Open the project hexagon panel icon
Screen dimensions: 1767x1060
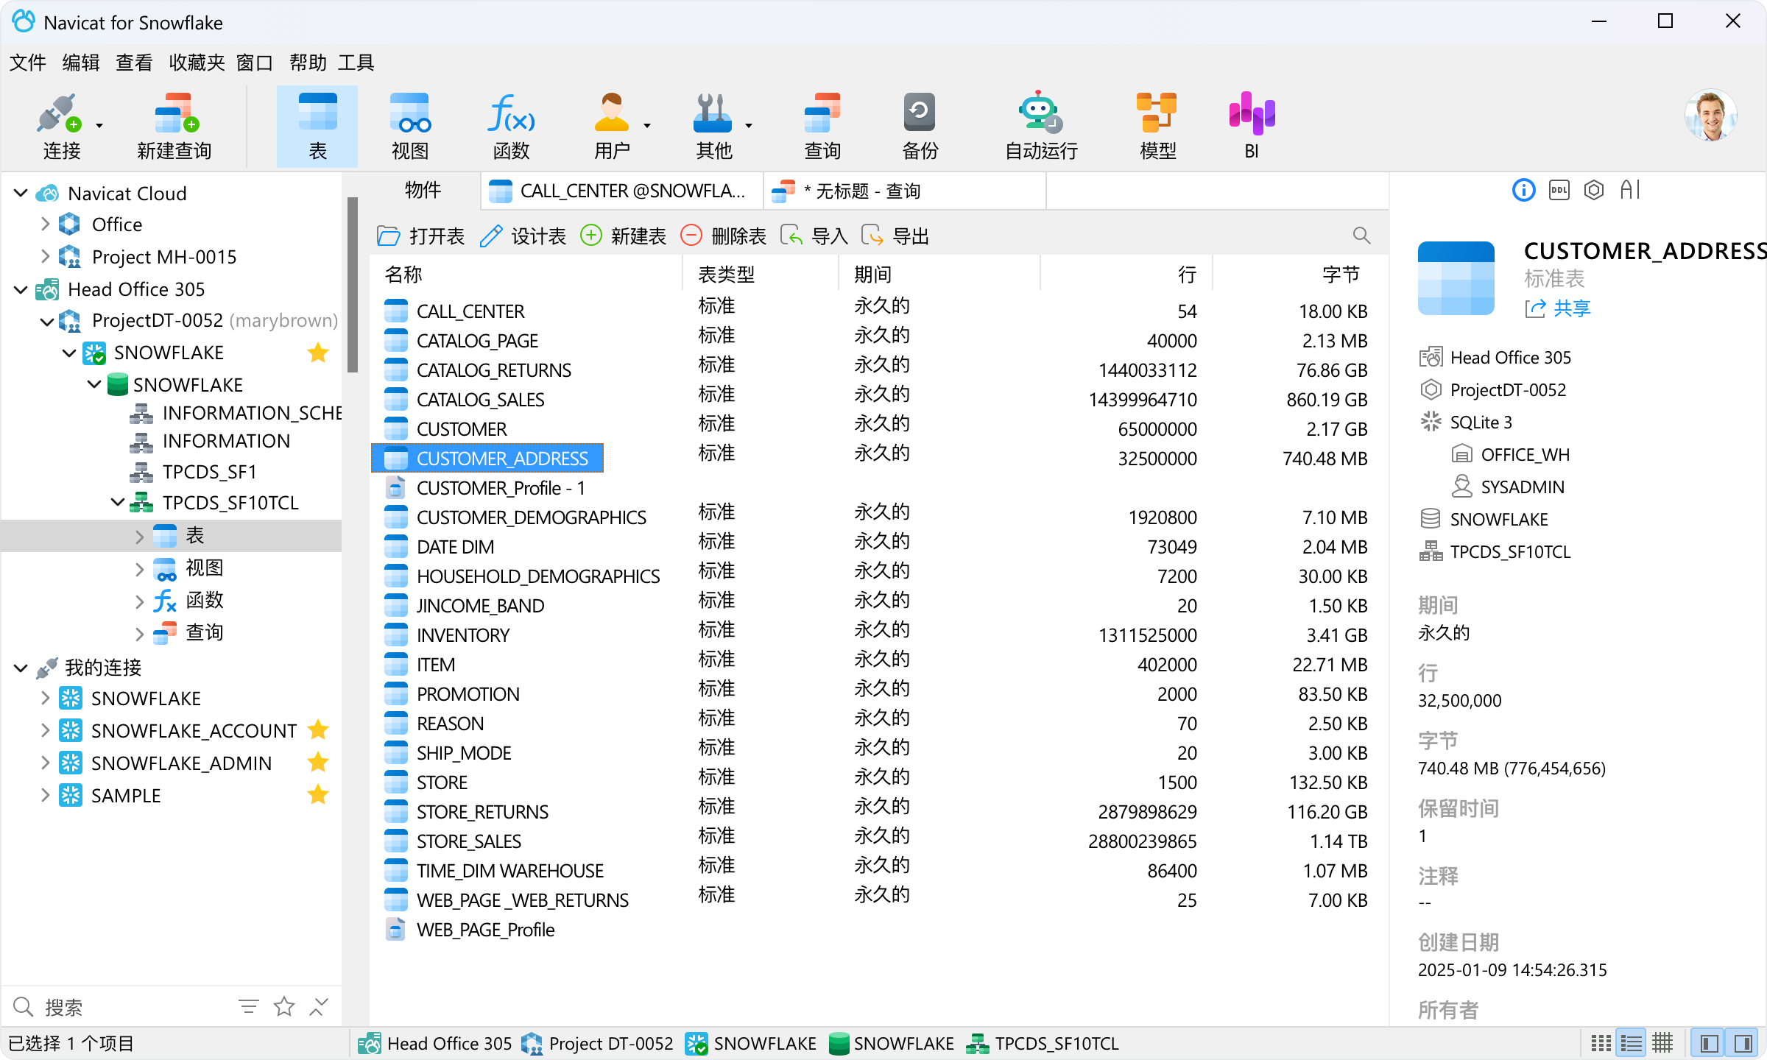[x=1594, y=190]
